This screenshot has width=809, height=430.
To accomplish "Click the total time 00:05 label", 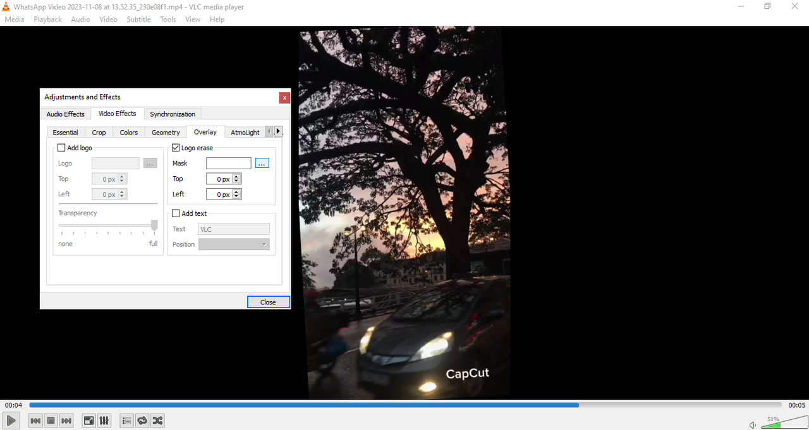I will 796,405.
